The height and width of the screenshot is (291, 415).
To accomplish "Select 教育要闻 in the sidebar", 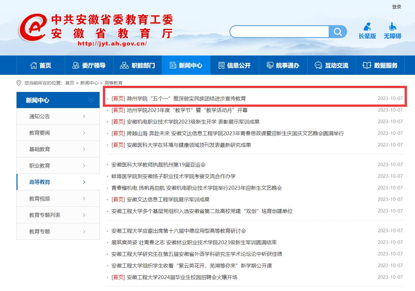I will [x=58, y=133].
